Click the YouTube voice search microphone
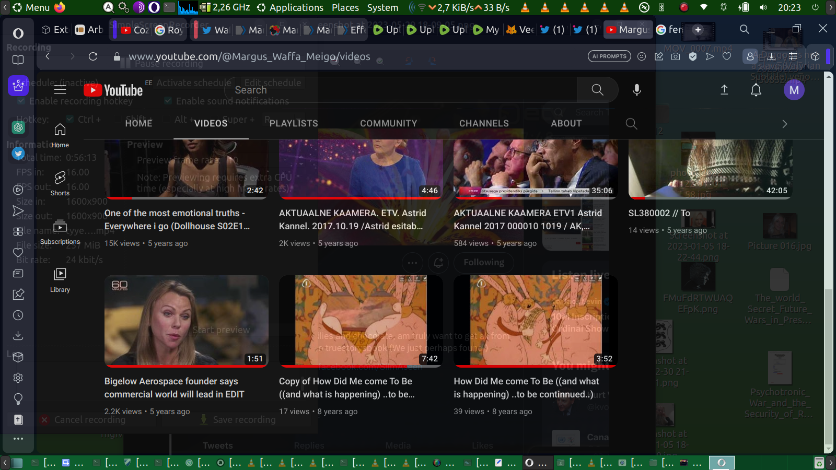 636,90
